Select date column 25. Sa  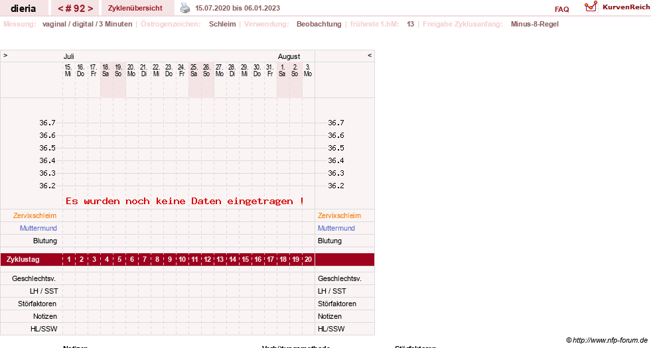194,70
